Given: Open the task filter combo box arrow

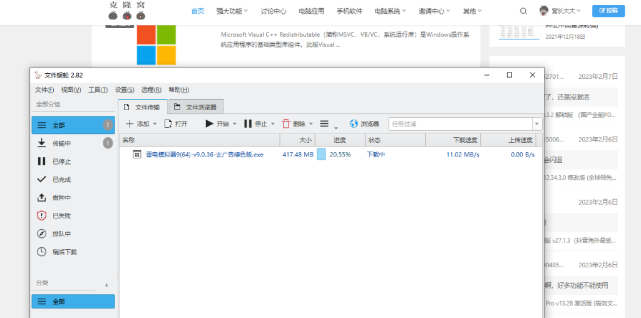Looking at the screenshot, I should tap(537, 124).
